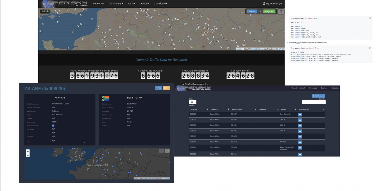The image size is (384, 191).
Task: Open profile info for ZS-ABF row
Action: point(300,115)
